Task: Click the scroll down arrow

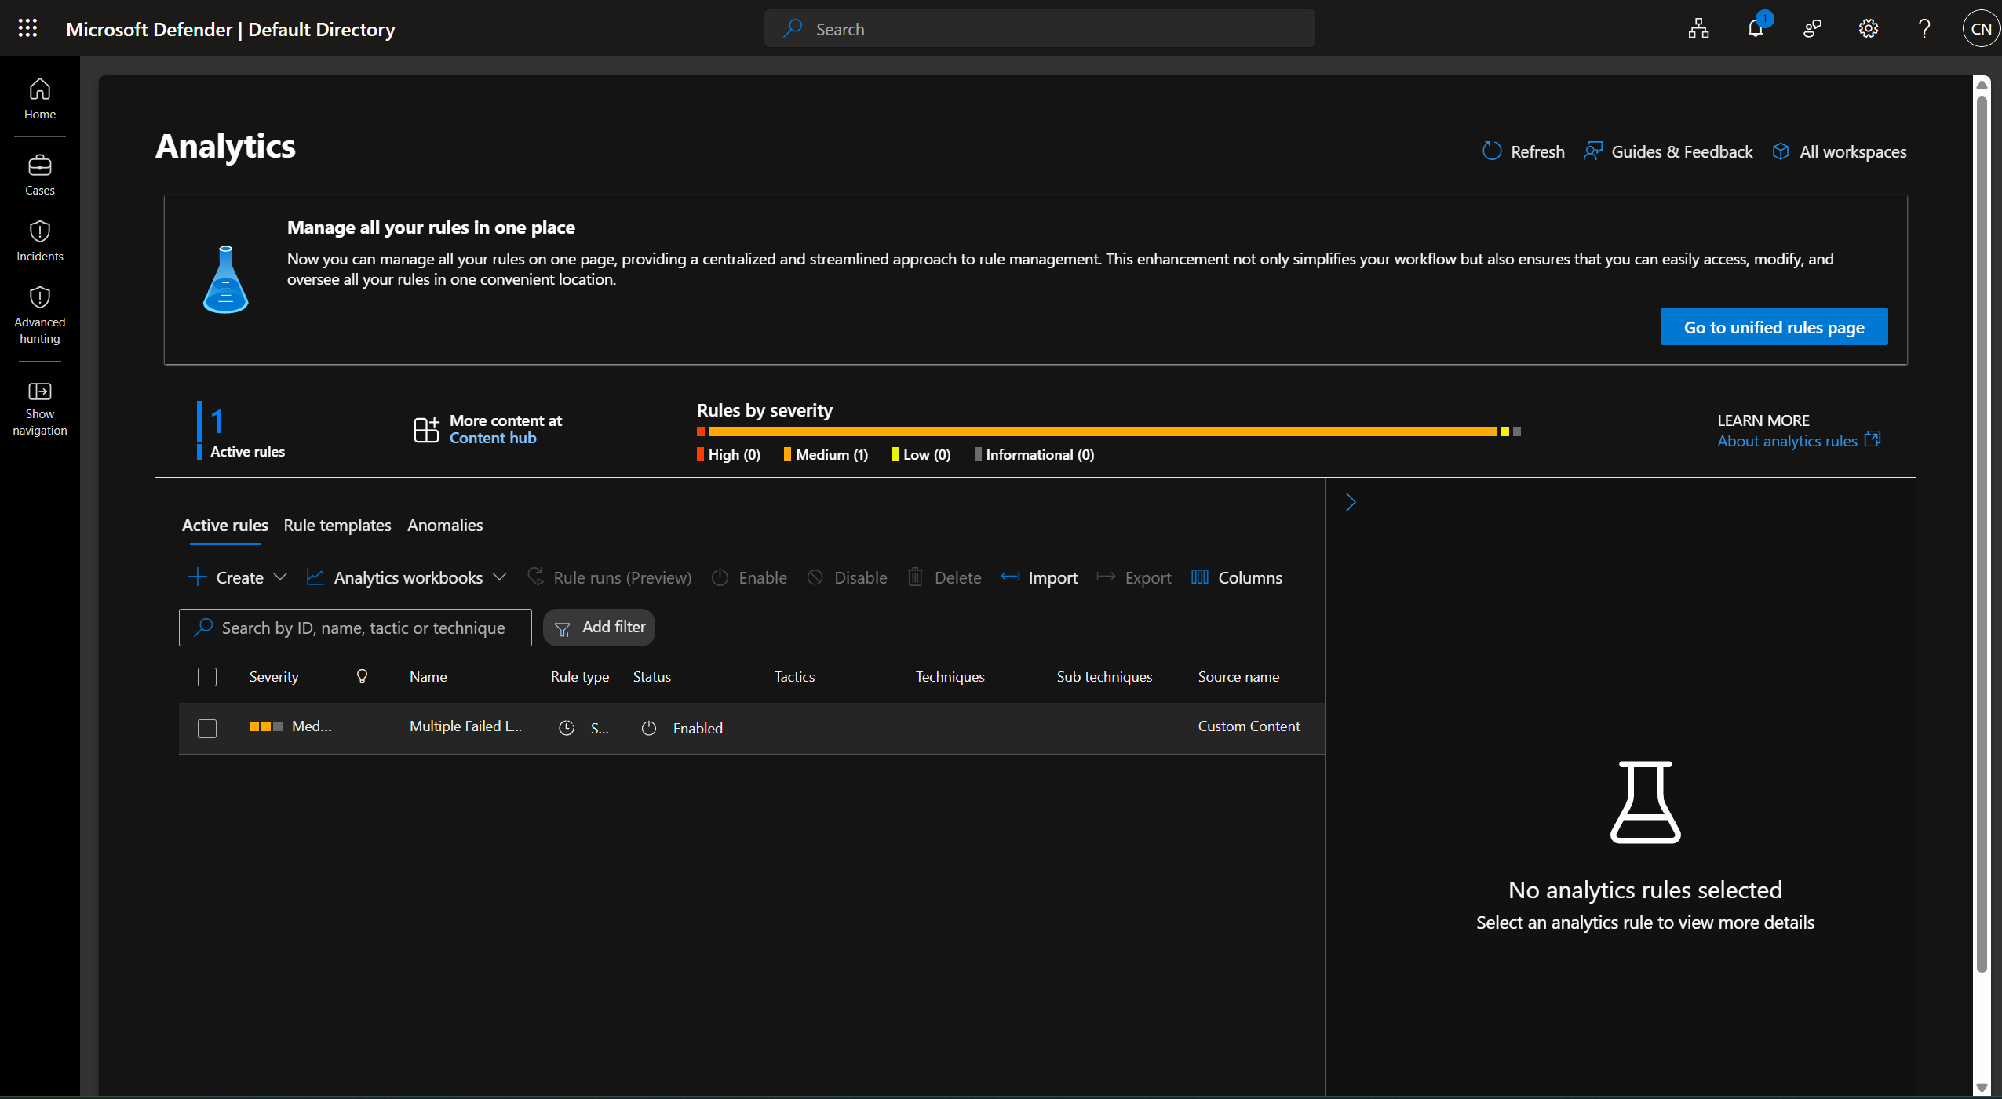Action: pos(1982,1088)
